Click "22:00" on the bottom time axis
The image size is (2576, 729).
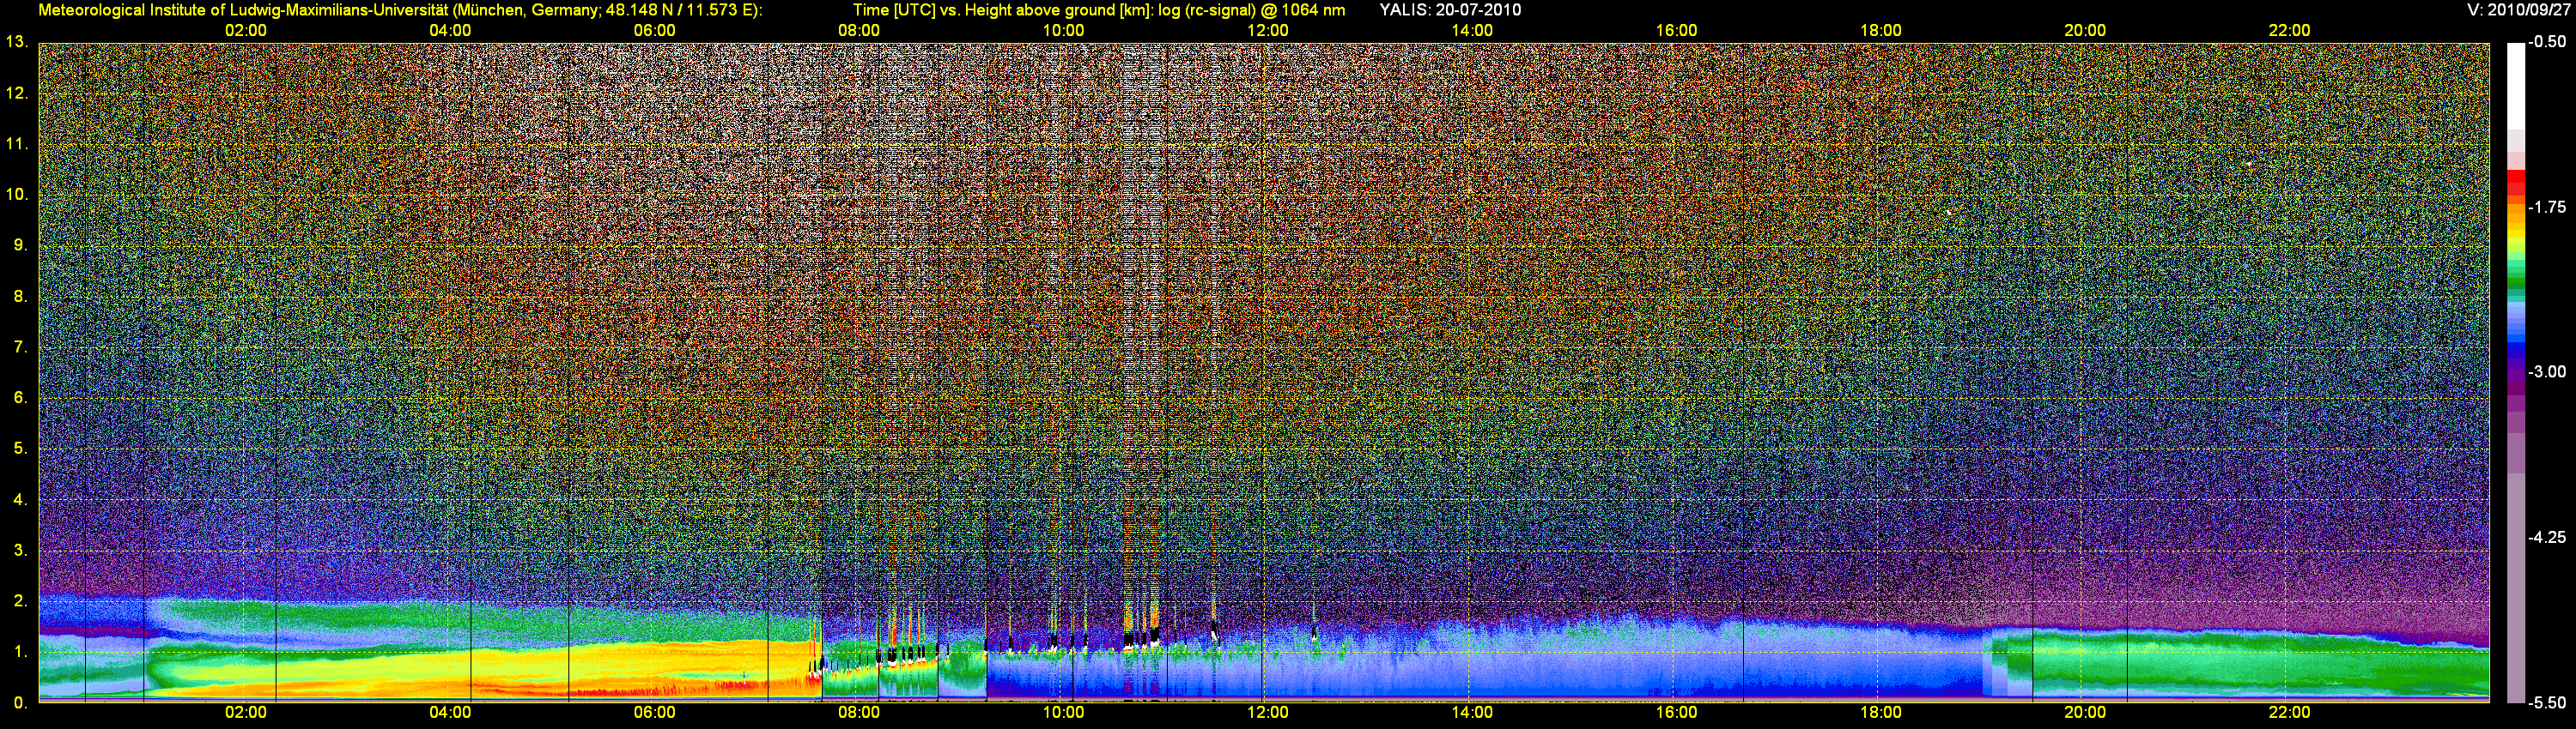[2289, 713]
